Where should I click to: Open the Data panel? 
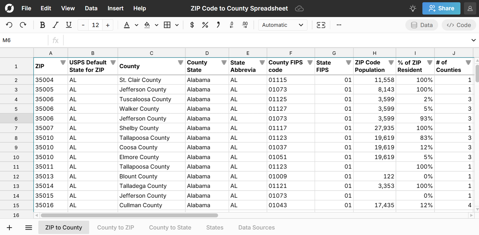421,25
